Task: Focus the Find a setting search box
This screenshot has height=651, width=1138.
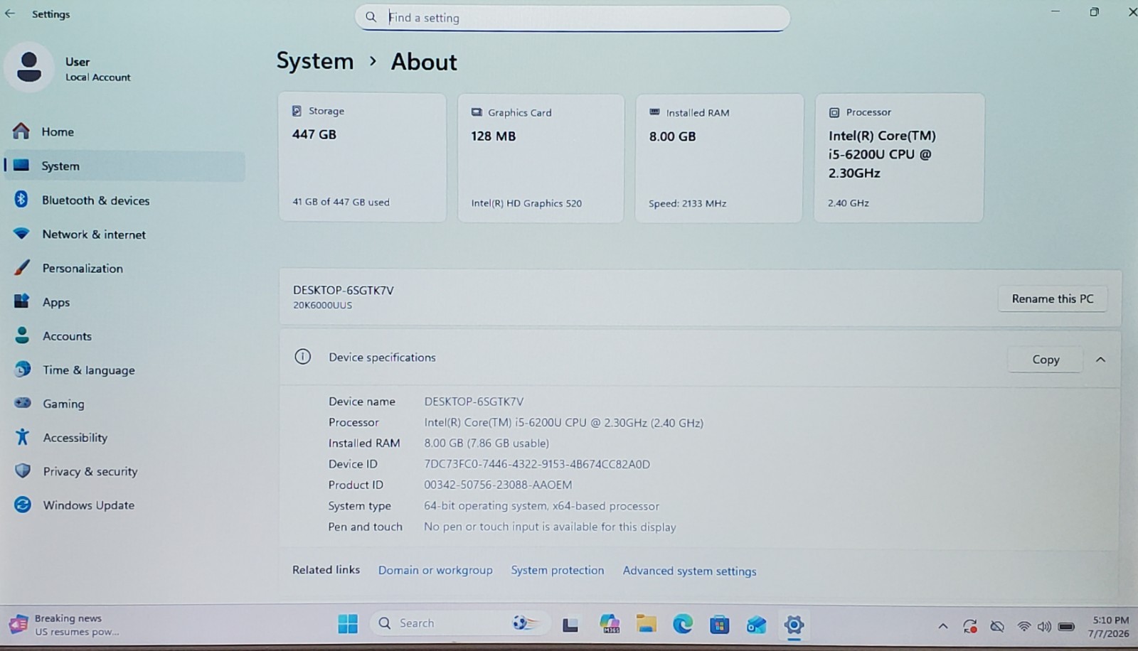Action: pyautogui.click(x=572, y=18)
